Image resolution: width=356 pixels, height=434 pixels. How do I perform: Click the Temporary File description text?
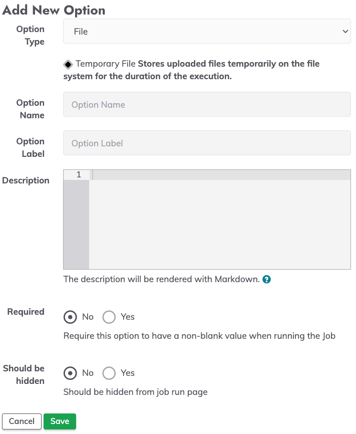click(x=191, y=70)
